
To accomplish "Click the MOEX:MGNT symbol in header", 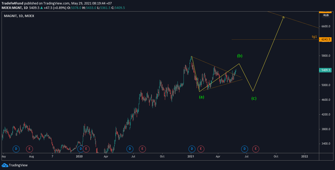I will coord(12,8).
